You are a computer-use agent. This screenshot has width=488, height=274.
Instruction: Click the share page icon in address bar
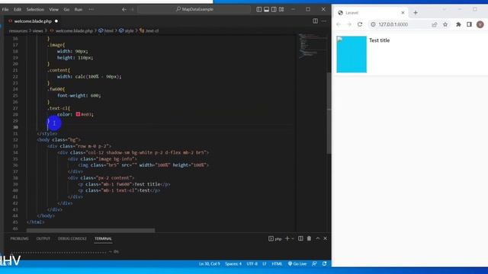coord(435,24)
